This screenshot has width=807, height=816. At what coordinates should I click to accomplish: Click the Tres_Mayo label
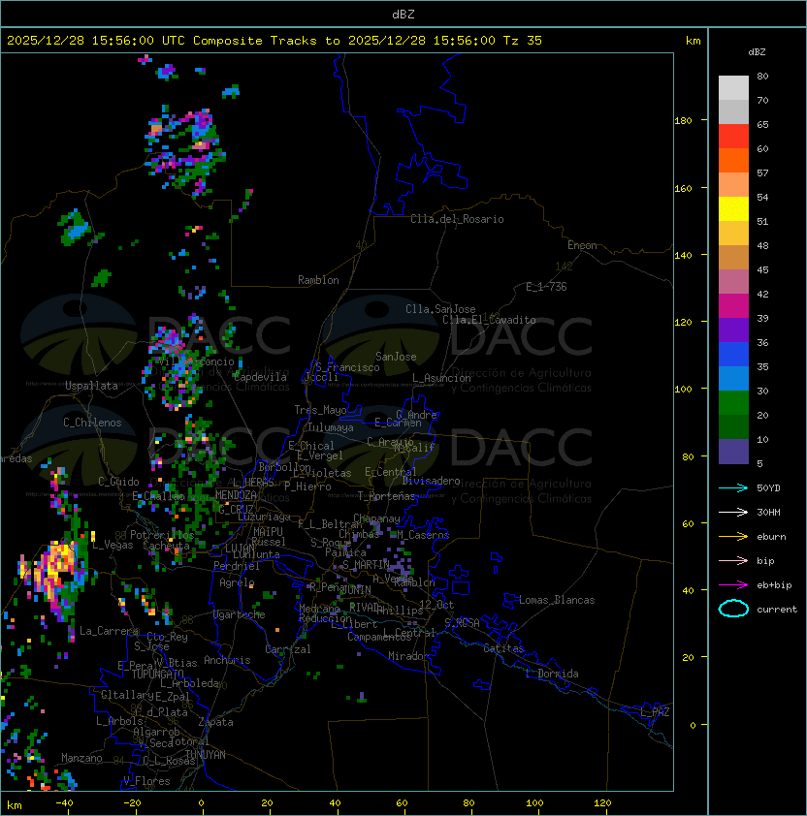(x=320, y=410)
